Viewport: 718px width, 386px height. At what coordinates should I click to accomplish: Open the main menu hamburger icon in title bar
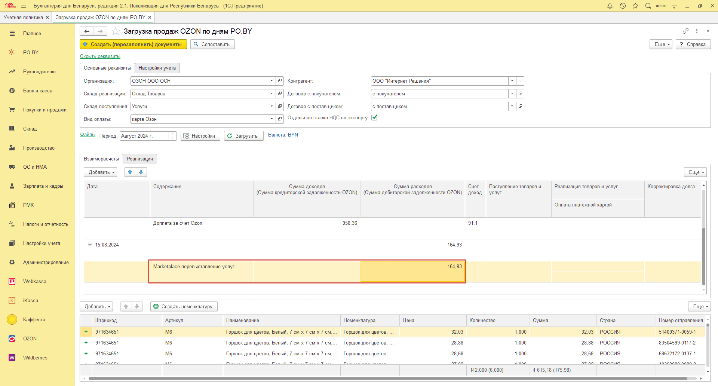point(24,6)
